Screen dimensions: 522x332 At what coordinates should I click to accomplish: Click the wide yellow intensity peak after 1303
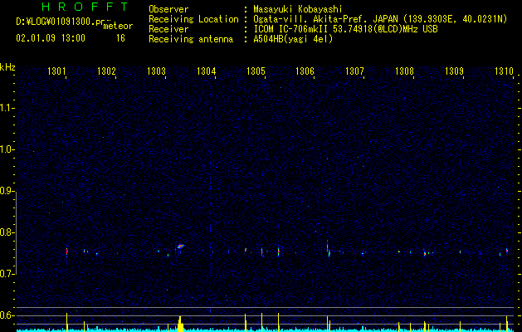[180, 324]
